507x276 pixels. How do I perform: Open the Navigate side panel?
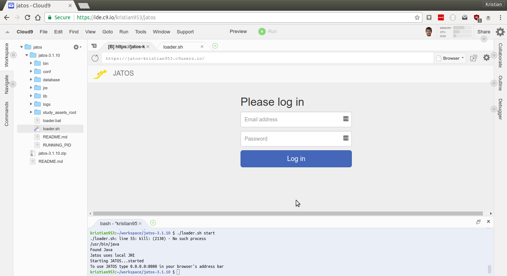(7, 84)
